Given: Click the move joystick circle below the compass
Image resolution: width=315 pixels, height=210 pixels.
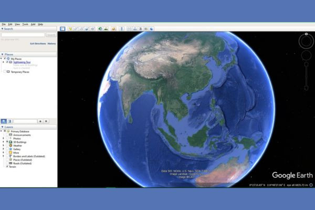Looking at the screenshot, I should click(x=306, y=56).
